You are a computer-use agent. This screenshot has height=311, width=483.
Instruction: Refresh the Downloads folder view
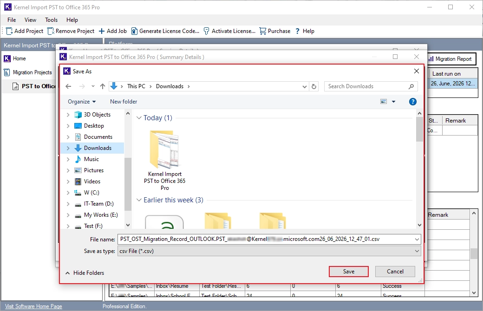tap(314, 86)
